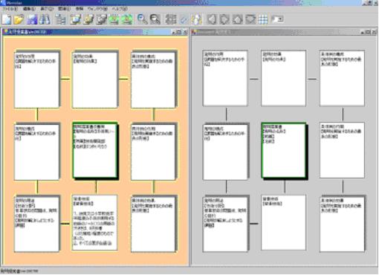The height and width of the screenshot is (275, 379).
Task: Maximize the orange child window
Action: [179, 32]
